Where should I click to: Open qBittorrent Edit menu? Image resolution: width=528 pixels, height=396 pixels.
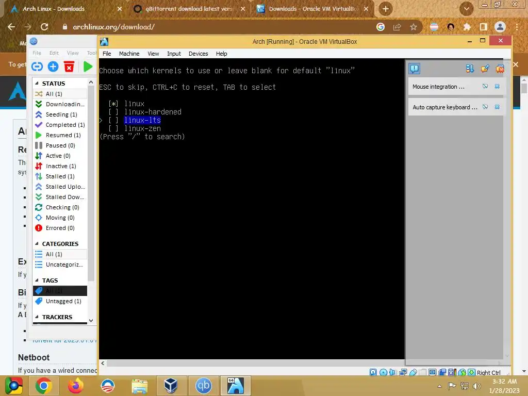point(54,53)
